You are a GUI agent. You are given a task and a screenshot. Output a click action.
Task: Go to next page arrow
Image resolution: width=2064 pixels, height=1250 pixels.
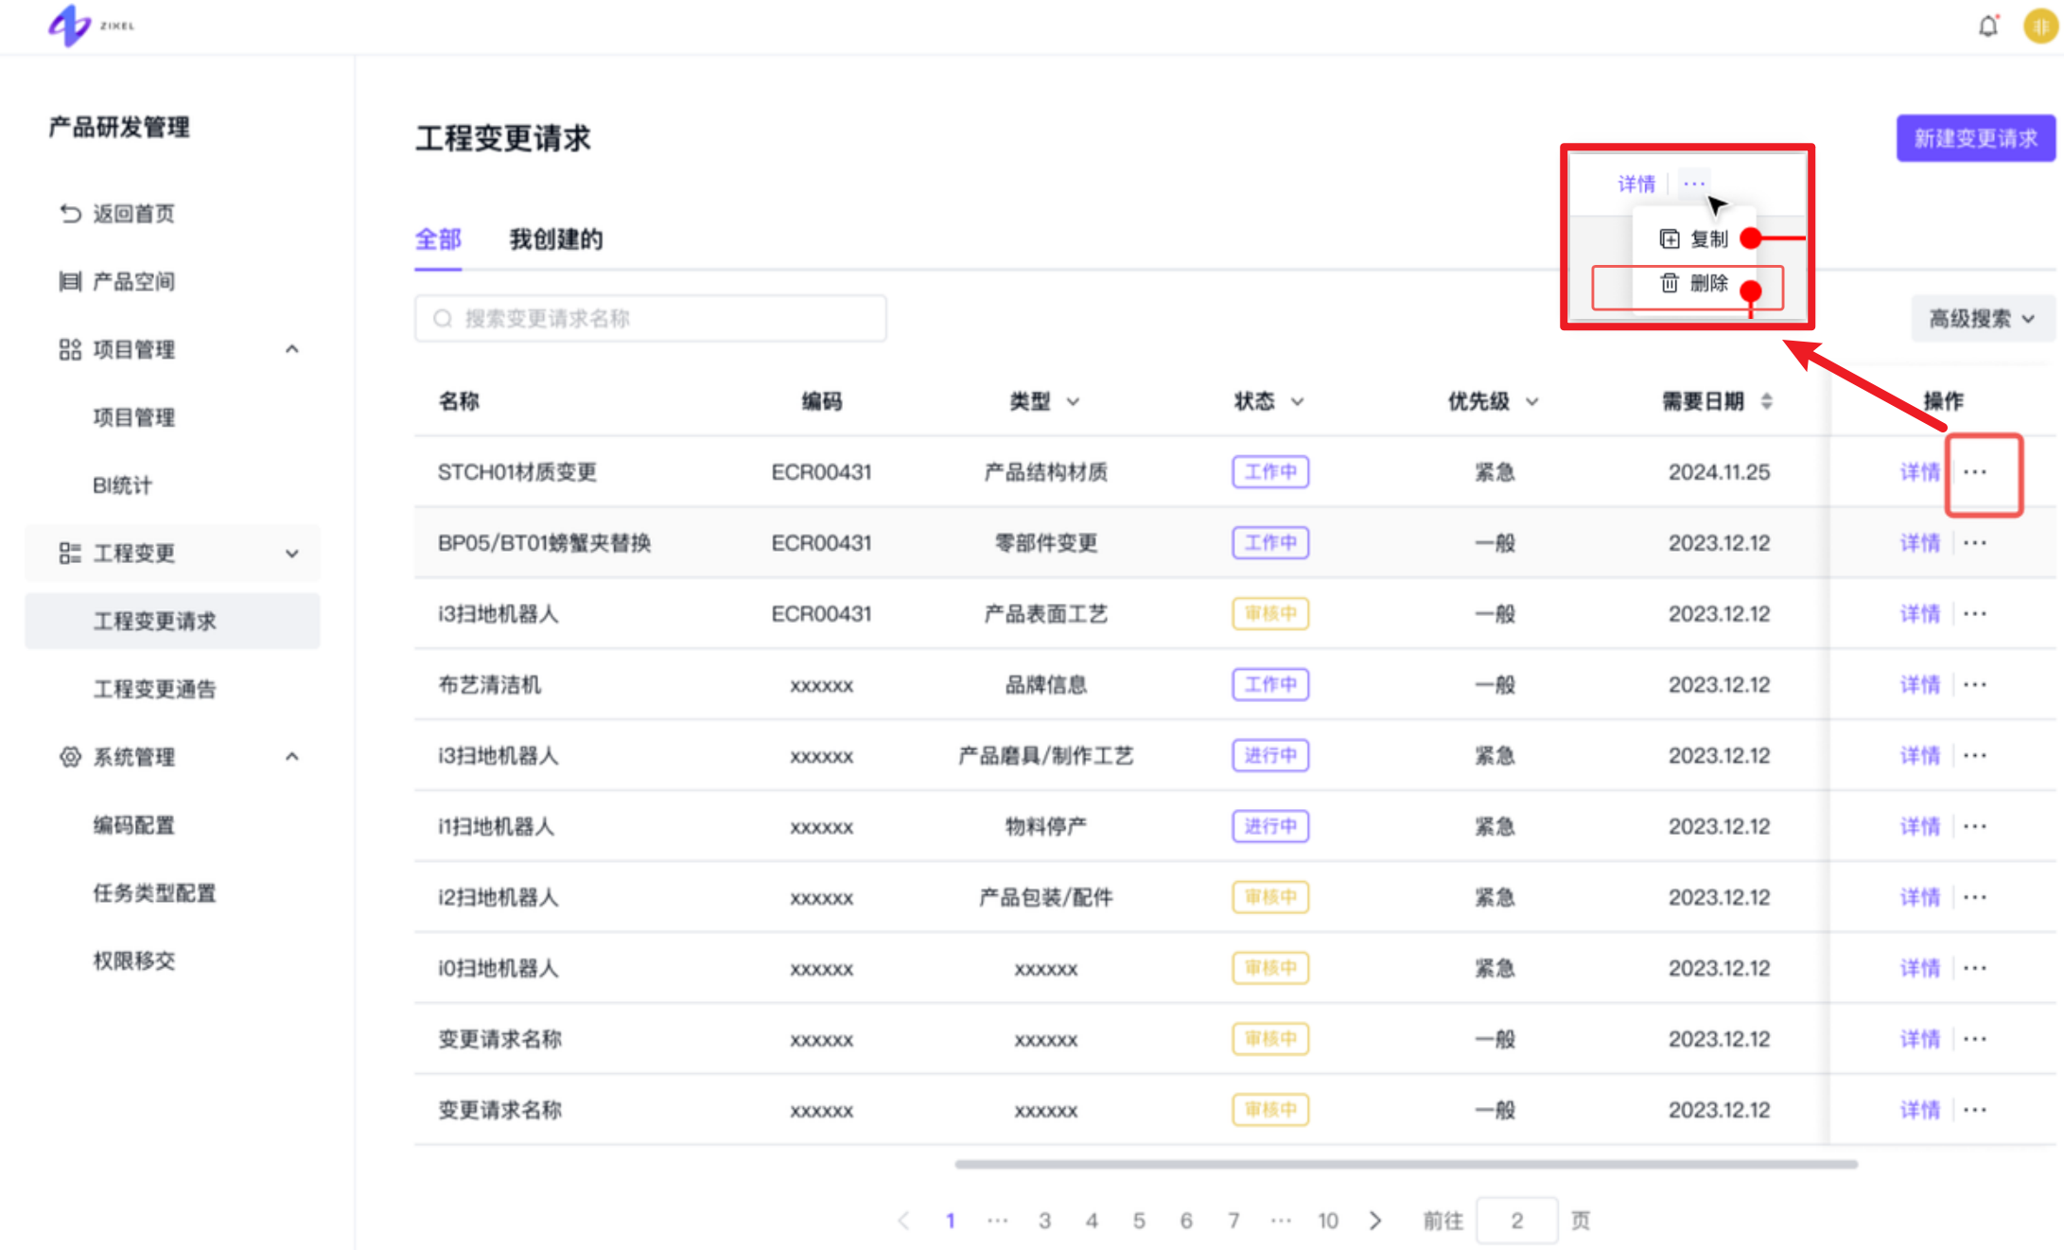(1375, 1221)
